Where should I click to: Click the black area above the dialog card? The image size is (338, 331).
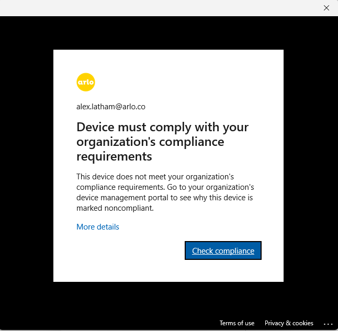tap(167, 32)
